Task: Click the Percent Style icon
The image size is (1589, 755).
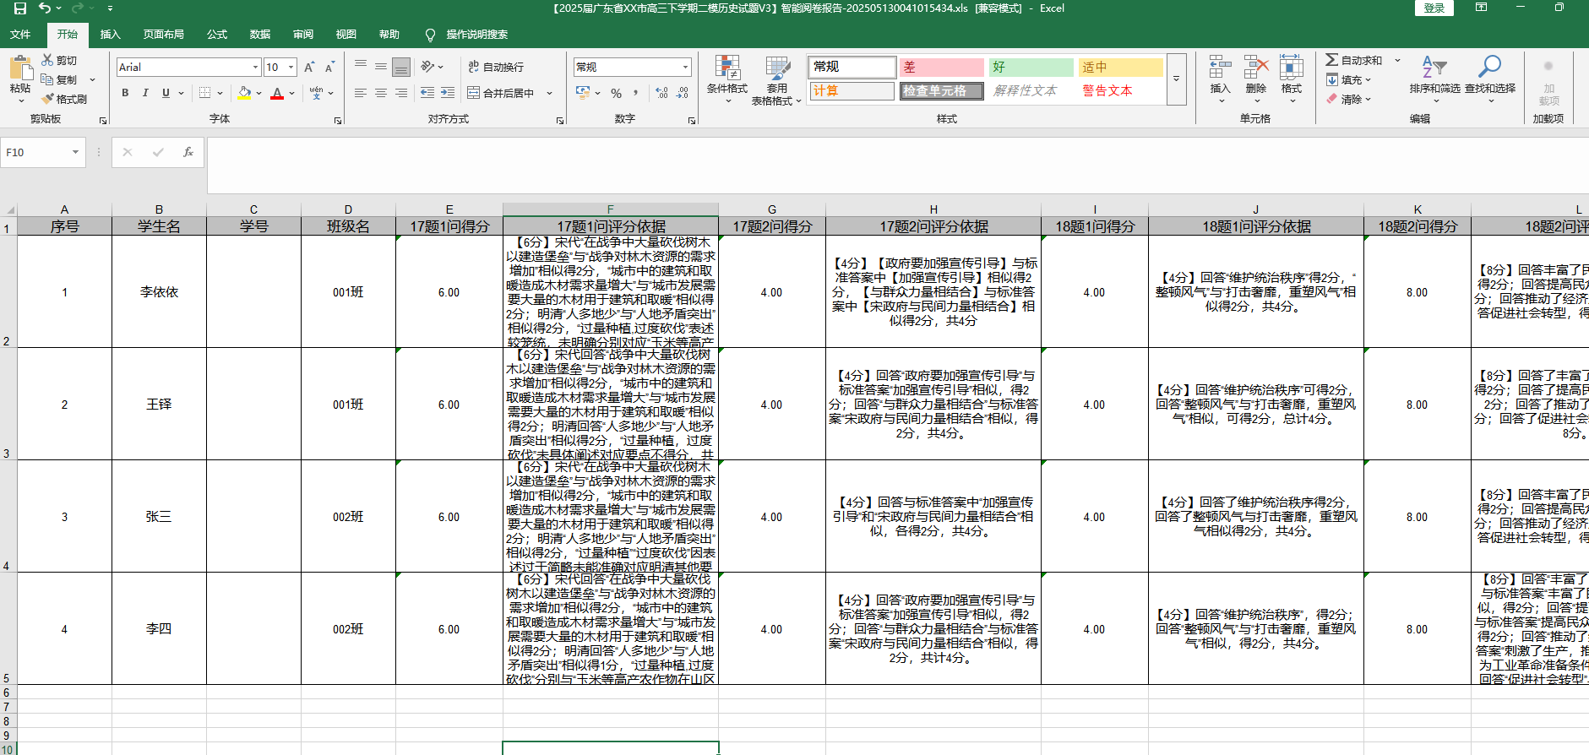Action: pyautogui.click(x=616, y=93)
